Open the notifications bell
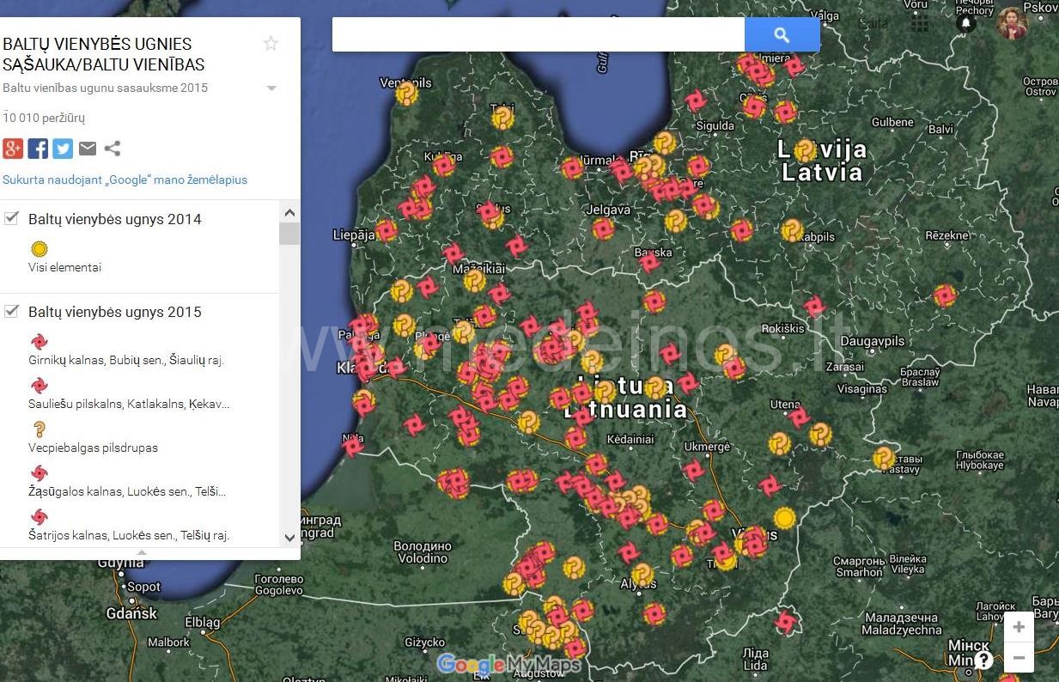 pos(966,24)
